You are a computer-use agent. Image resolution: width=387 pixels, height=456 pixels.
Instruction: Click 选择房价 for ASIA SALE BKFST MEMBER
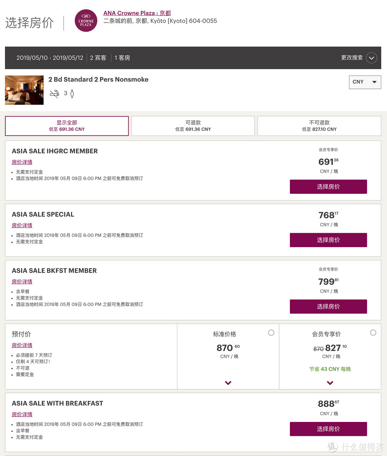pyautogui.click(x=328, y=307)
